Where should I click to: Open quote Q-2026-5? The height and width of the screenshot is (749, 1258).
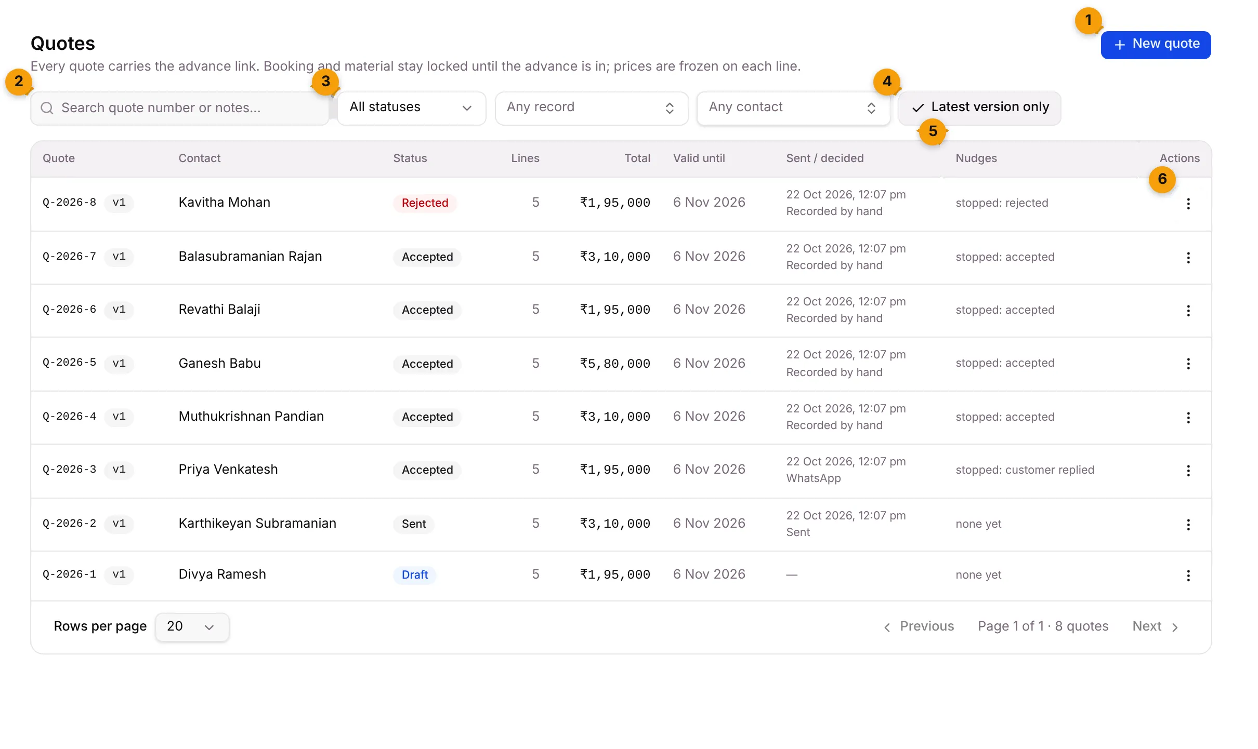(70, 363)
